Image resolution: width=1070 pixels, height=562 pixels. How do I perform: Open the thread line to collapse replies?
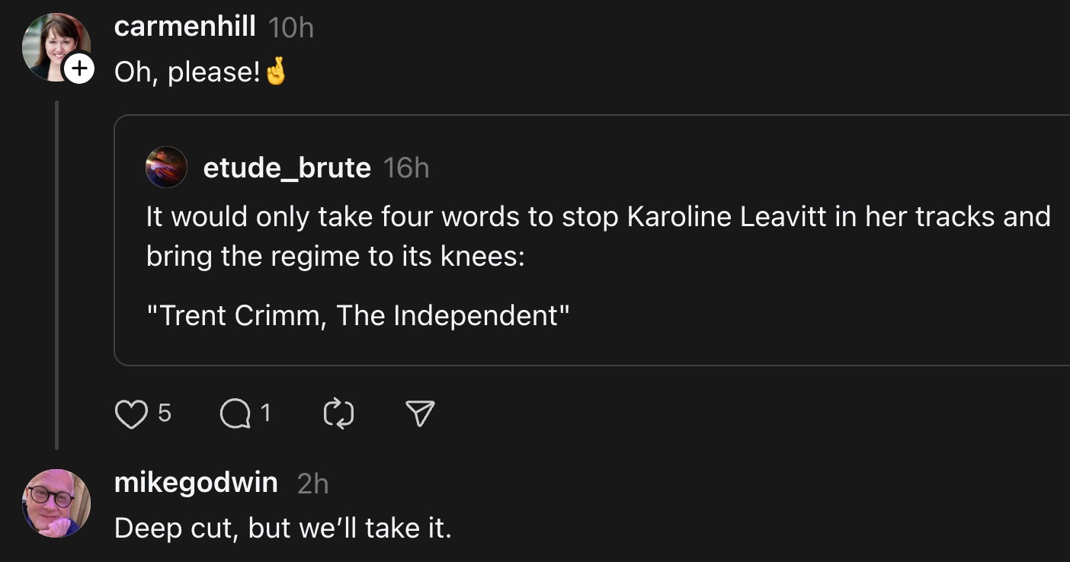click(57, 274)
